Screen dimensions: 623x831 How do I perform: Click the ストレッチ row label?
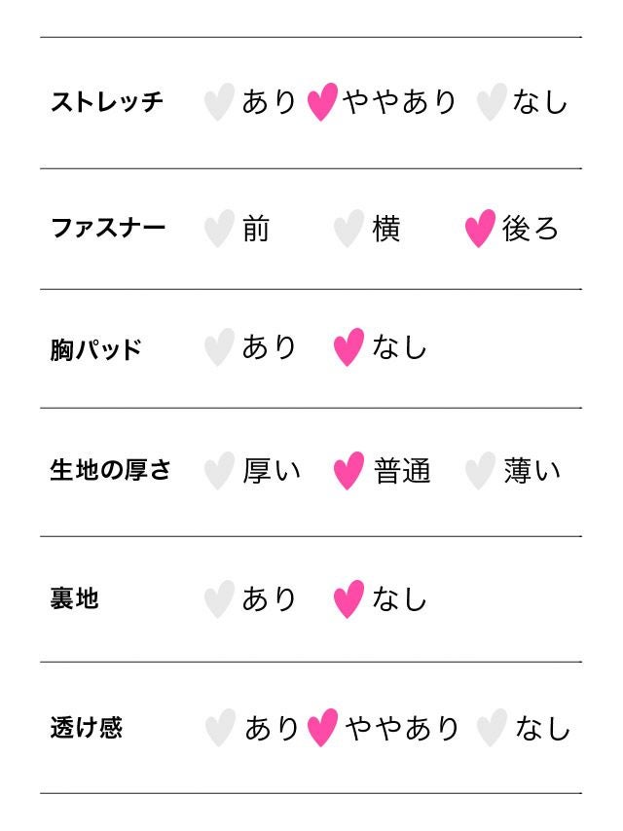tap(107, 102)
